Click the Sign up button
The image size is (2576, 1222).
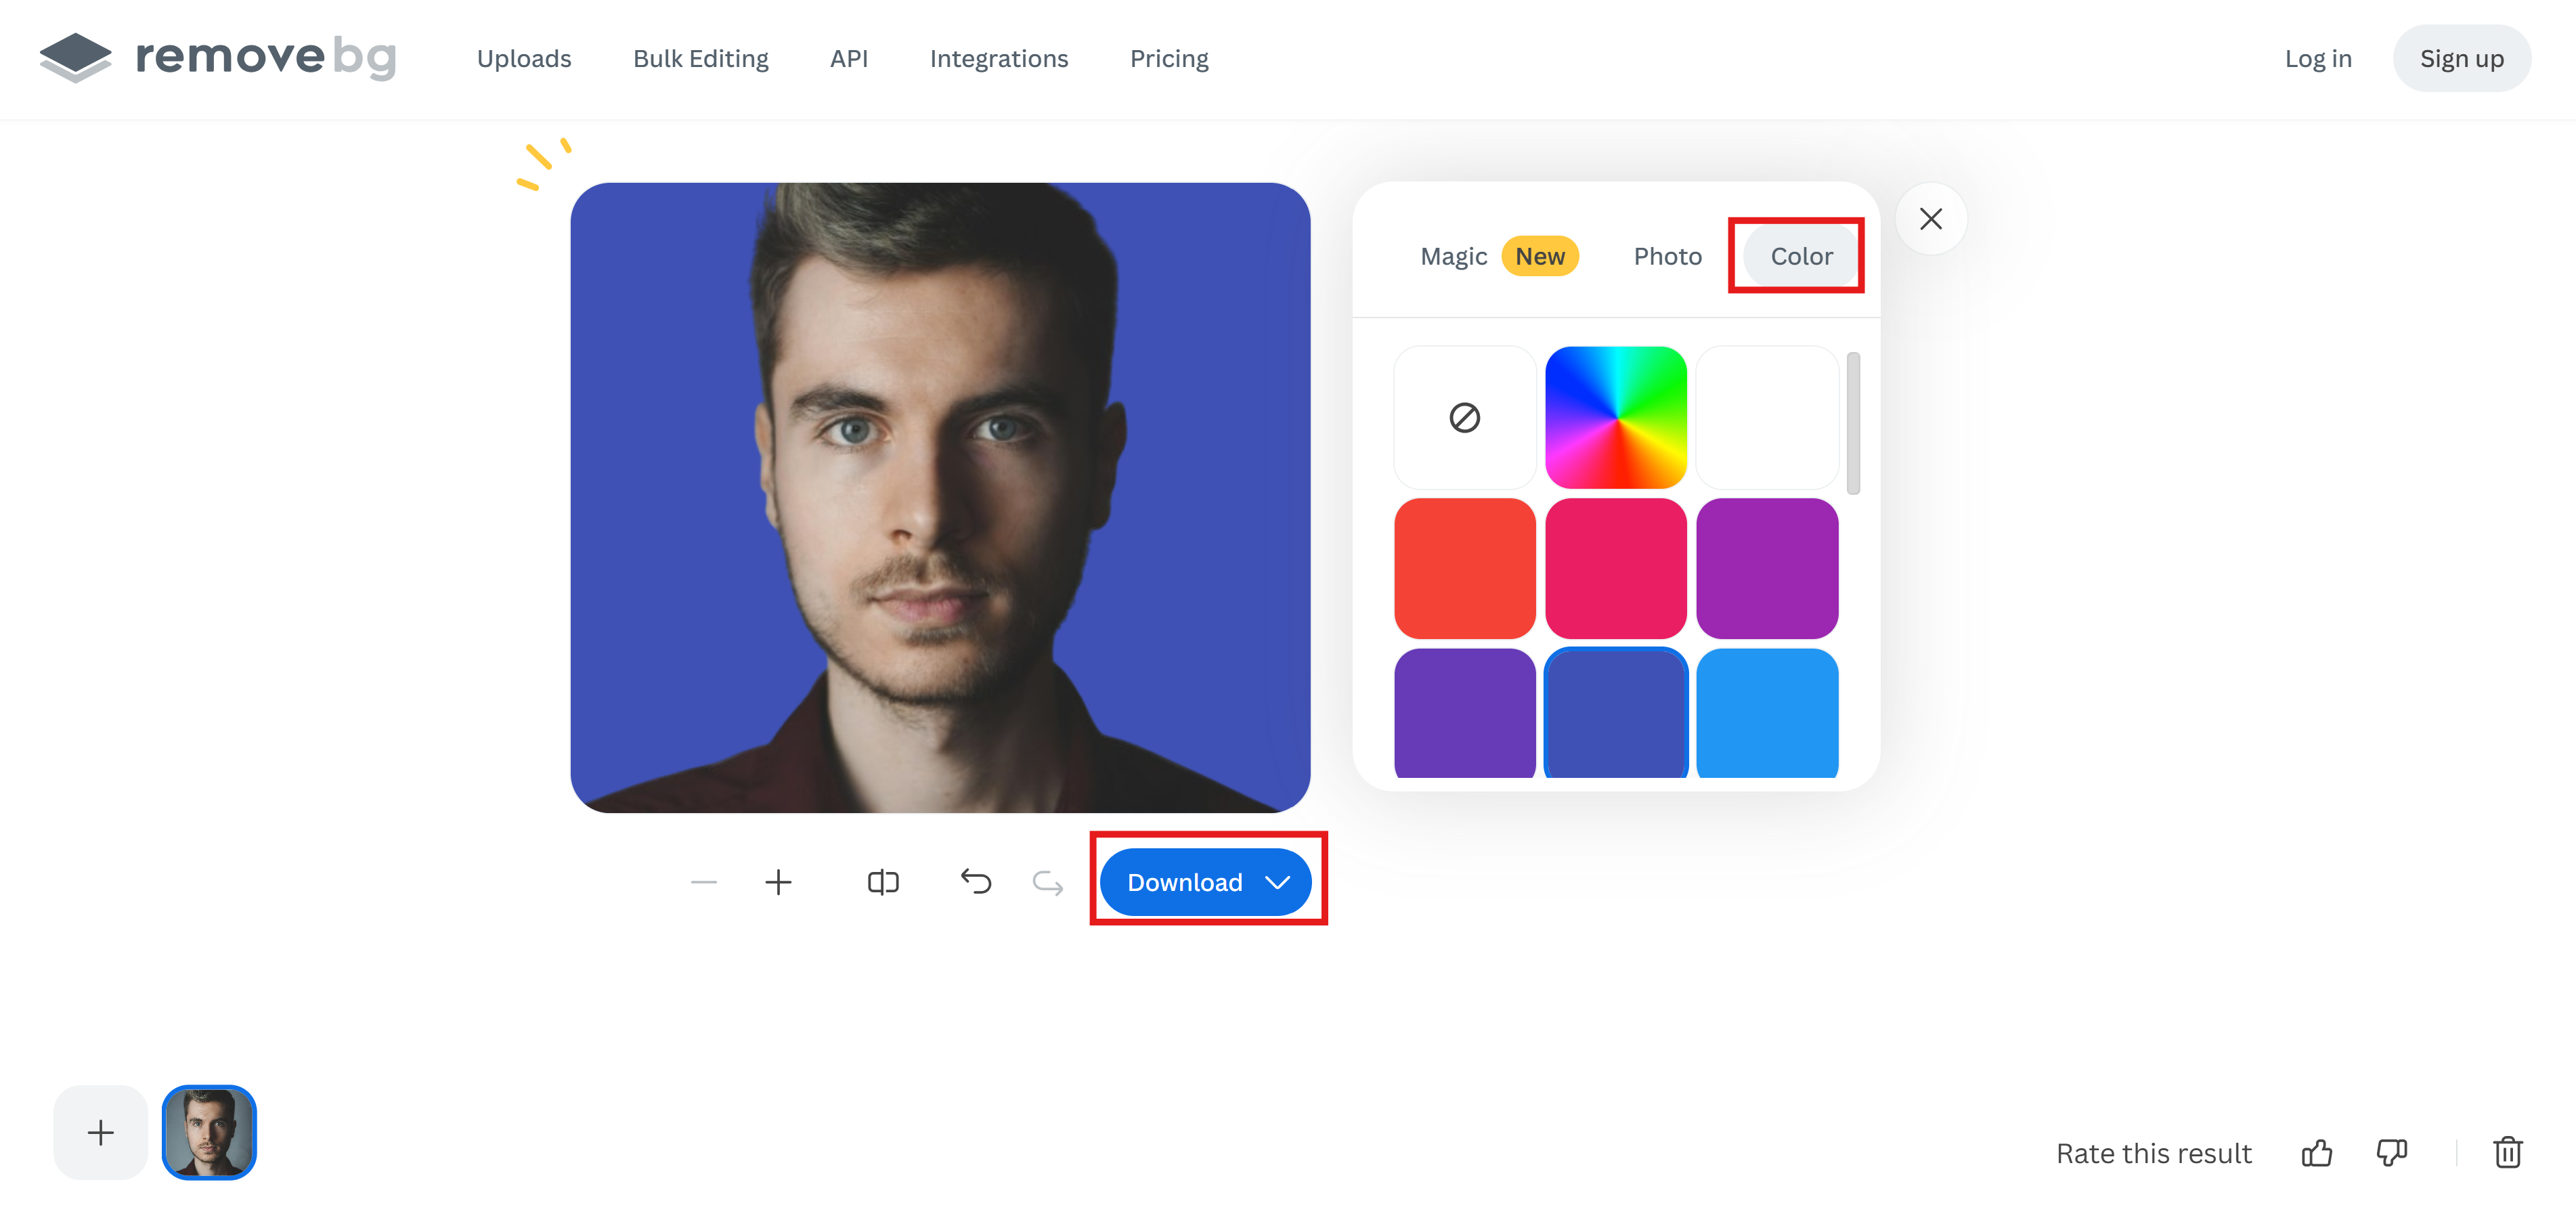2462,58
